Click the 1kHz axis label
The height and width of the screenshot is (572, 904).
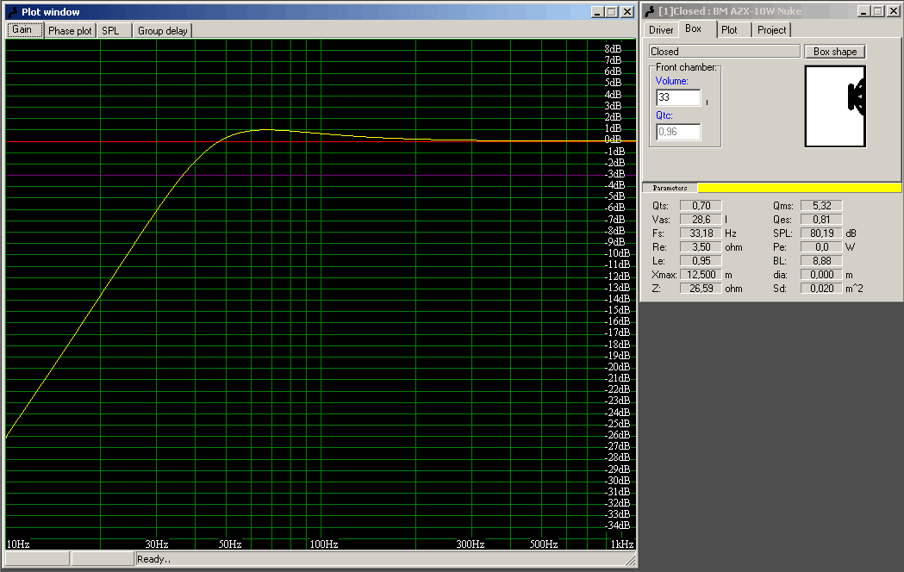coord(622,544)
